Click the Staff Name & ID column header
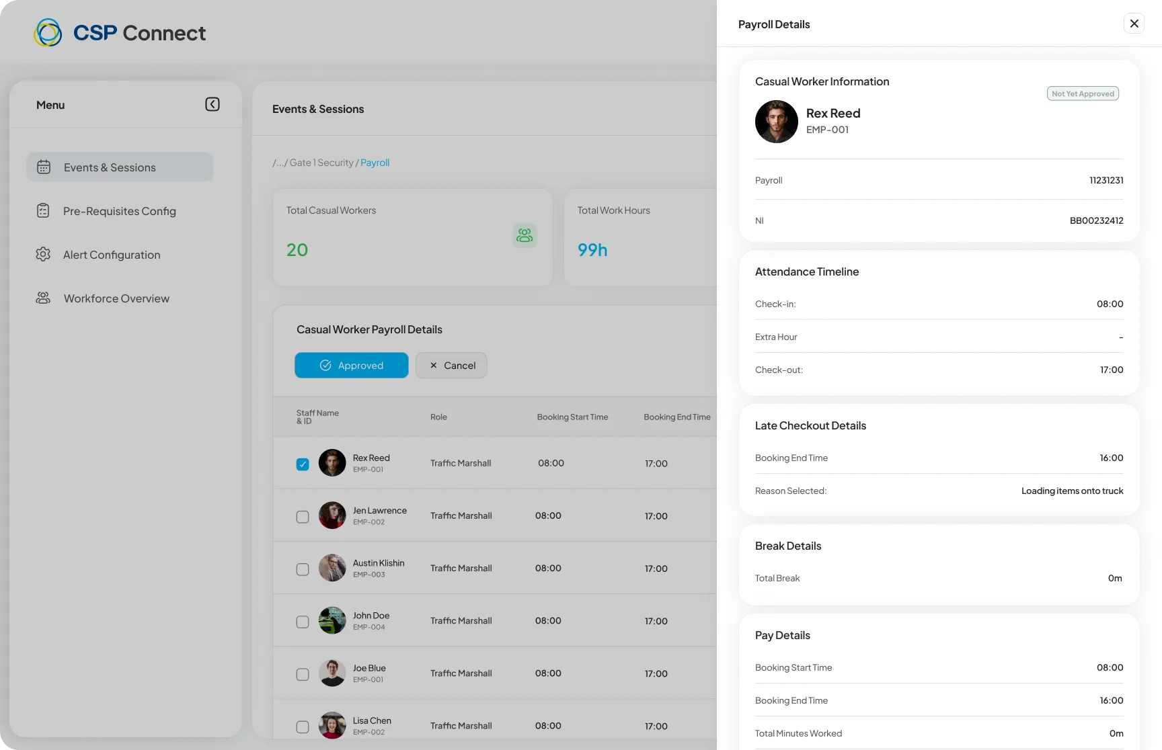 pos(317,417)
